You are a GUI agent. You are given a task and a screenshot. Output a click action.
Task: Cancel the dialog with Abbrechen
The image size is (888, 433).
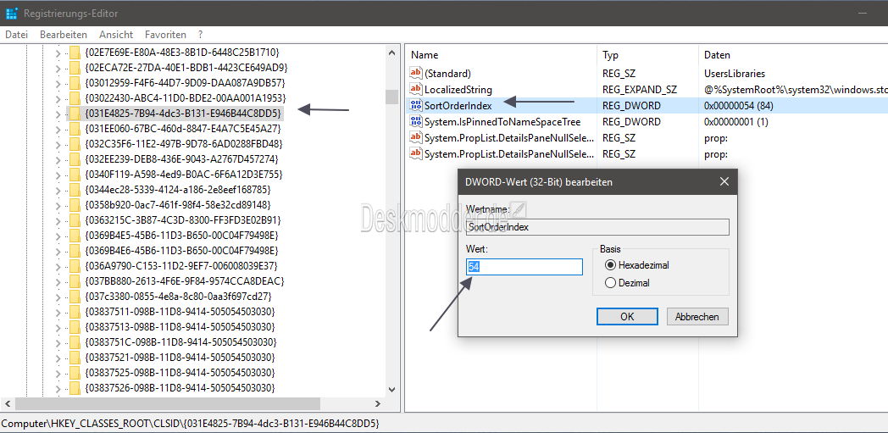[x=697, y=316]
